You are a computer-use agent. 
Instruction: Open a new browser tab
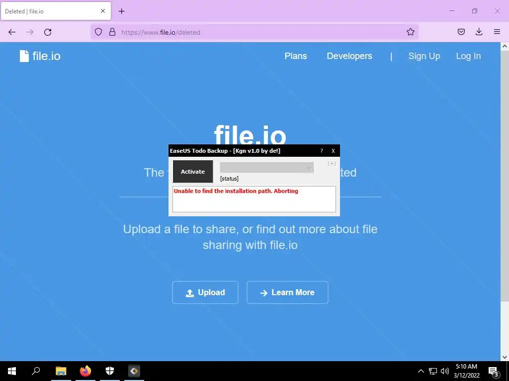121,11
